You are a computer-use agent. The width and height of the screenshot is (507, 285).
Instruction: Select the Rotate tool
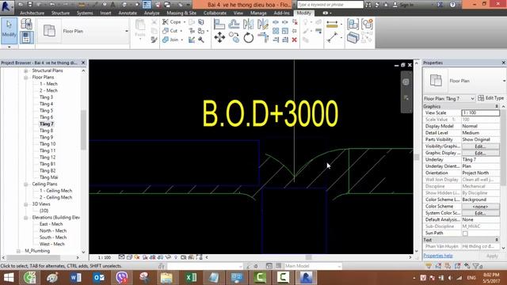point(248,37)
